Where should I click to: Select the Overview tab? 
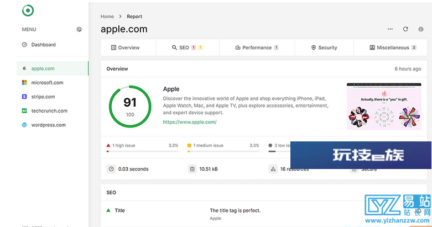tap(128, 47)
